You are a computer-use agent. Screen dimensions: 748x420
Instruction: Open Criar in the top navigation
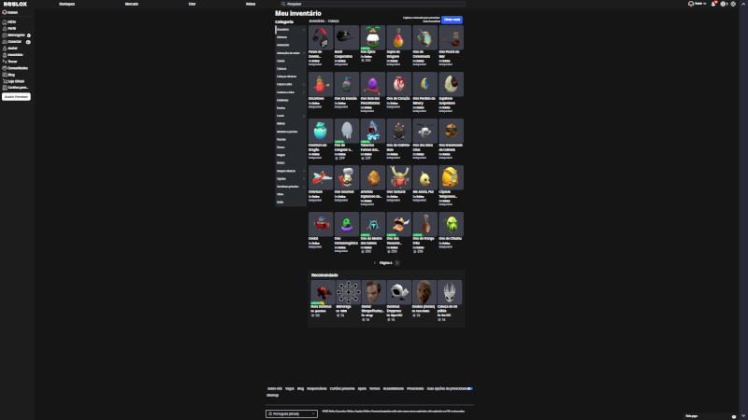(192, 4)
